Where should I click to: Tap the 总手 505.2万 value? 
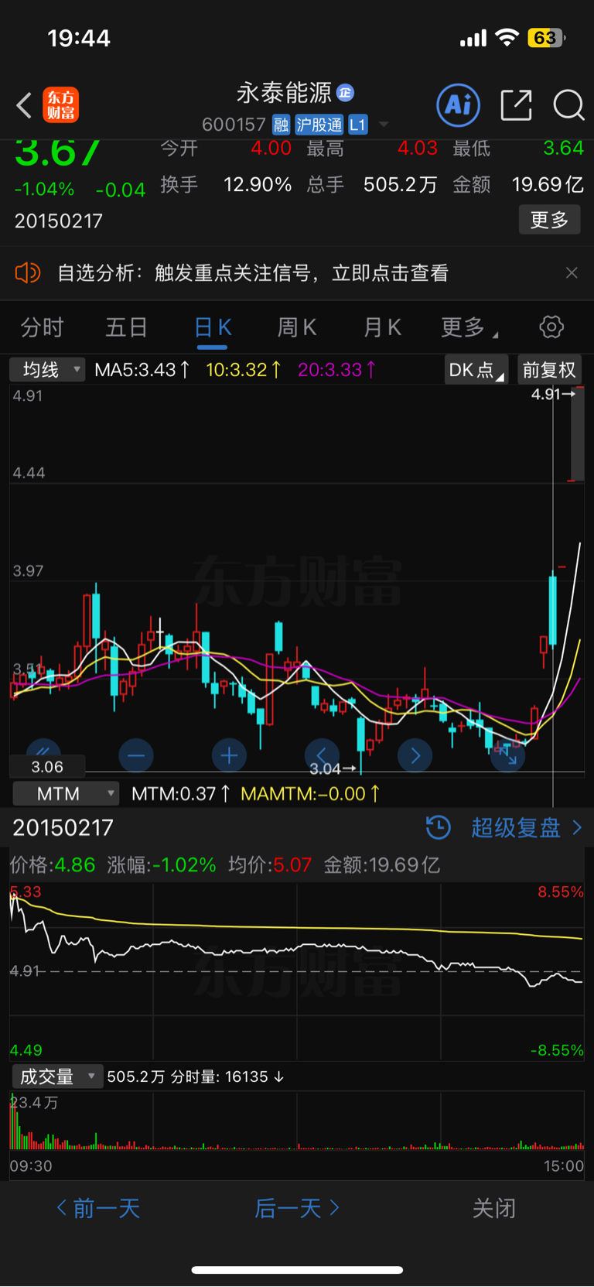pos(401,185)
